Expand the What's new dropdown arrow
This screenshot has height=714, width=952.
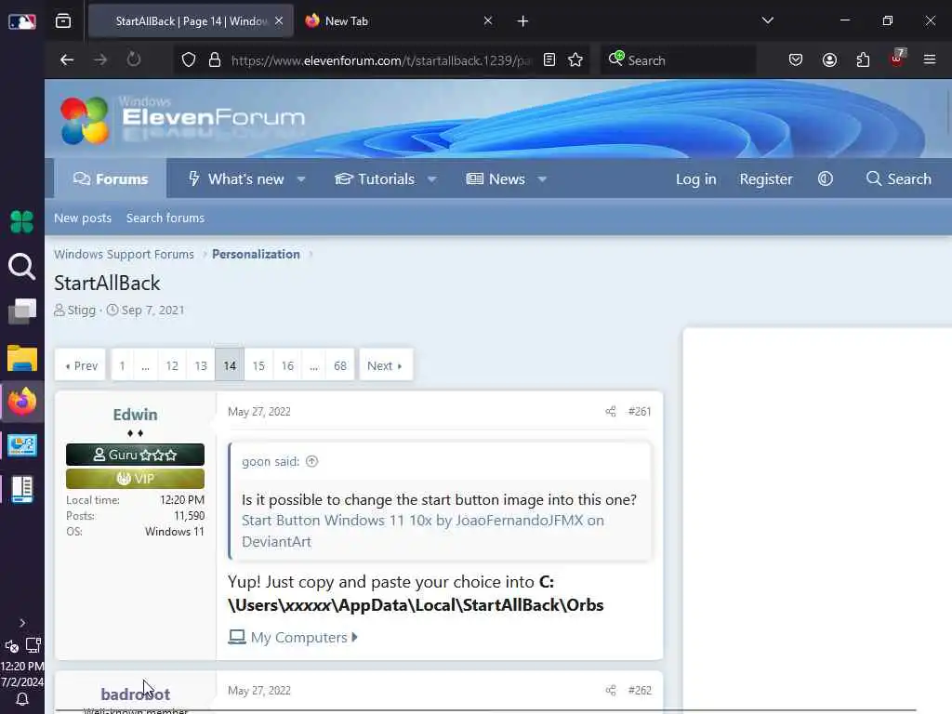coord(301,179)
